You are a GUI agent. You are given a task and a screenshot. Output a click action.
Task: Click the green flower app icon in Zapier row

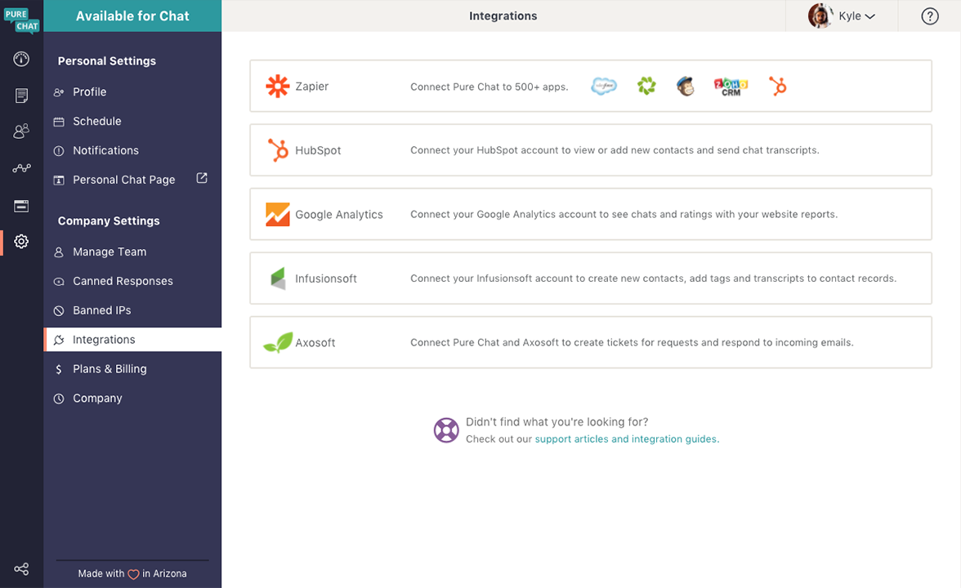646,86
